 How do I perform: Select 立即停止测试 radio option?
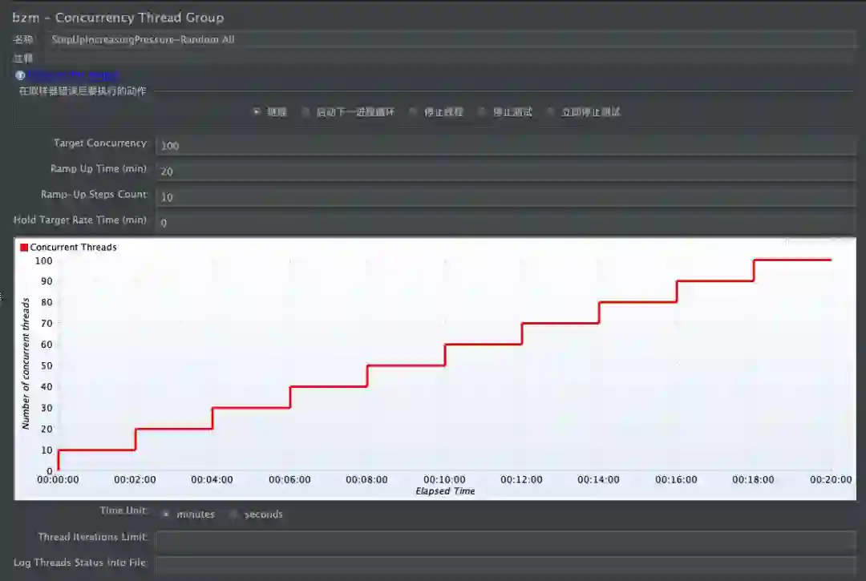click(551, 112)
